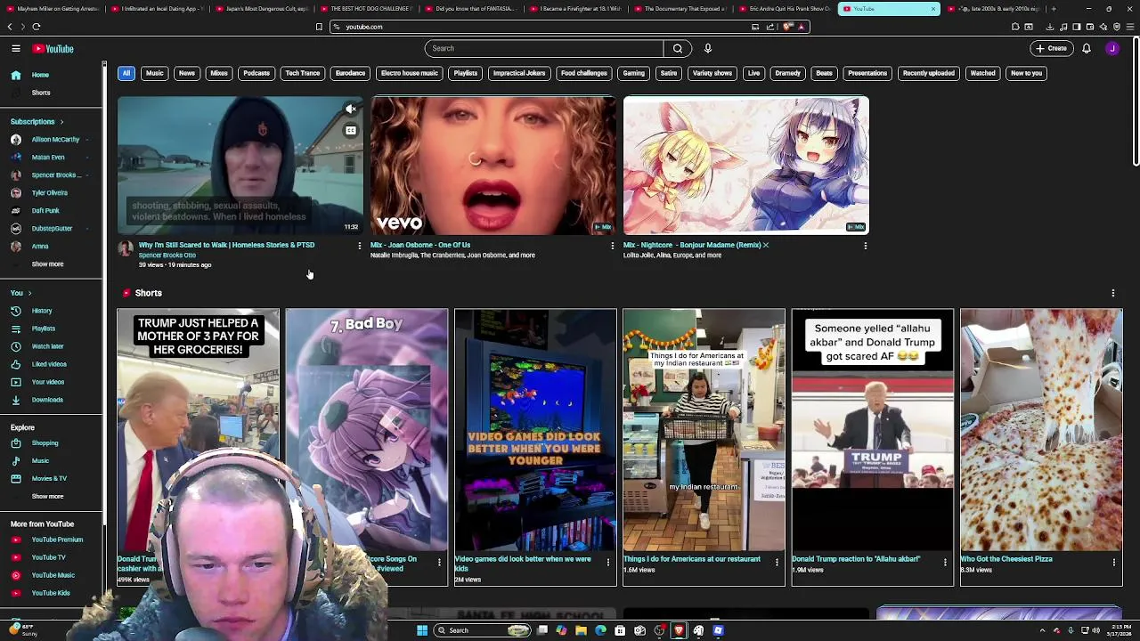Select the Impractical Jokers chip

pyautogui.click(x=519, y=73)
